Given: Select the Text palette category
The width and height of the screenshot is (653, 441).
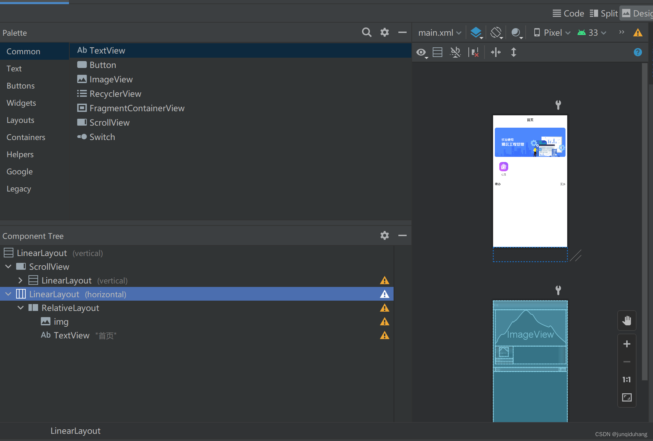Looking at the screenshot, I should tap(34, 69).
